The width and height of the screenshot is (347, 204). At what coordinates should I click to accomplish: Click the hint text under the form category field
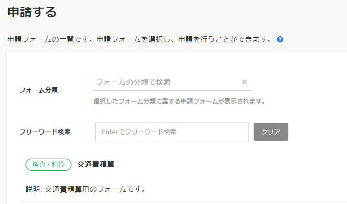pyautogui.click(x=179, y=101)
